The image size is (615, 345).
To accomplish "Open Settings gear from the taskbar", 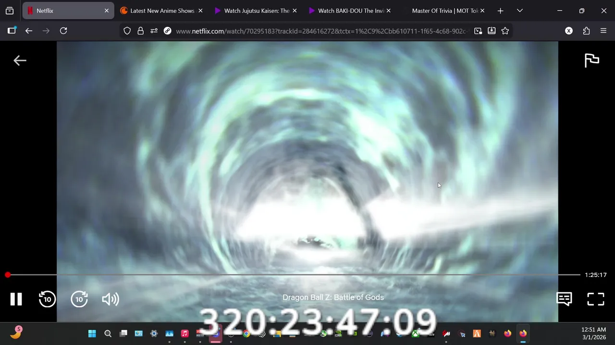I will (x=154, y=333).
